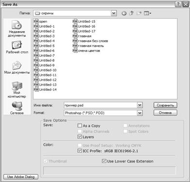Click the Help question mark button

178,4
